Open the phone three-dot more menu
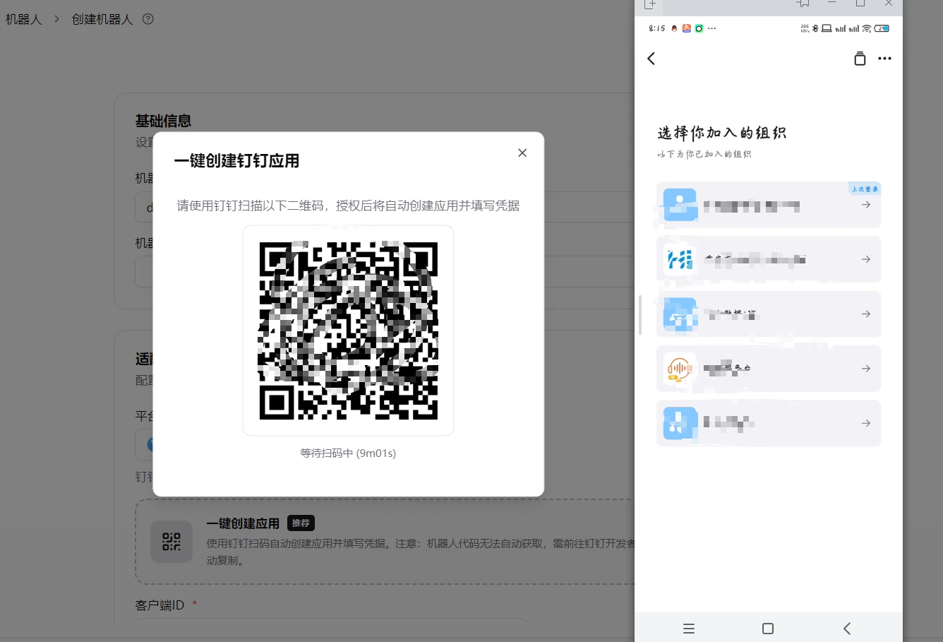The image size is (943, 642). click(884, 59)
